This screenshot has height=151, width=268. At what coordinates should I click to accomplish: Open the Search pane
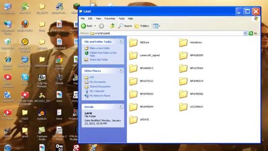[x=125, y=26]
